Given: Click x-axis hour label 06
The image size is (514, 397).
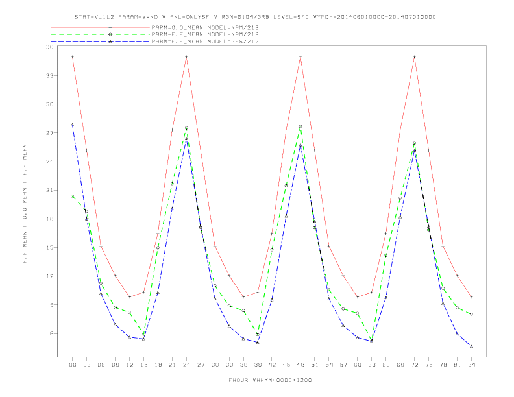Looking at the screenshot, I should point(101,365).
